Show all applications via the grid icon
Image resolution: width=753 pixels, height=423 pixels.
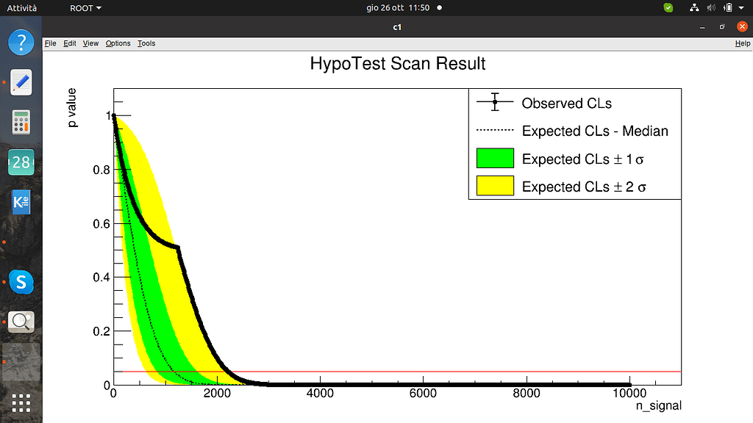tap(21, 403)
